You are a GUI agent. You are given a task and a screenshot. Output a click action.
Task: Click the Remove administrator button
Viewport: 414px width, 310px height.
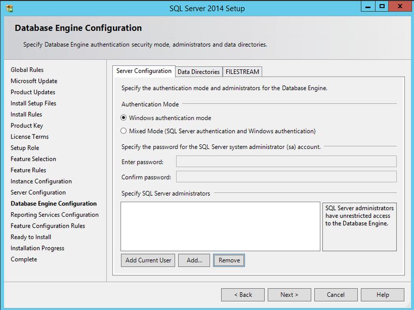click(x=229, y=260)
